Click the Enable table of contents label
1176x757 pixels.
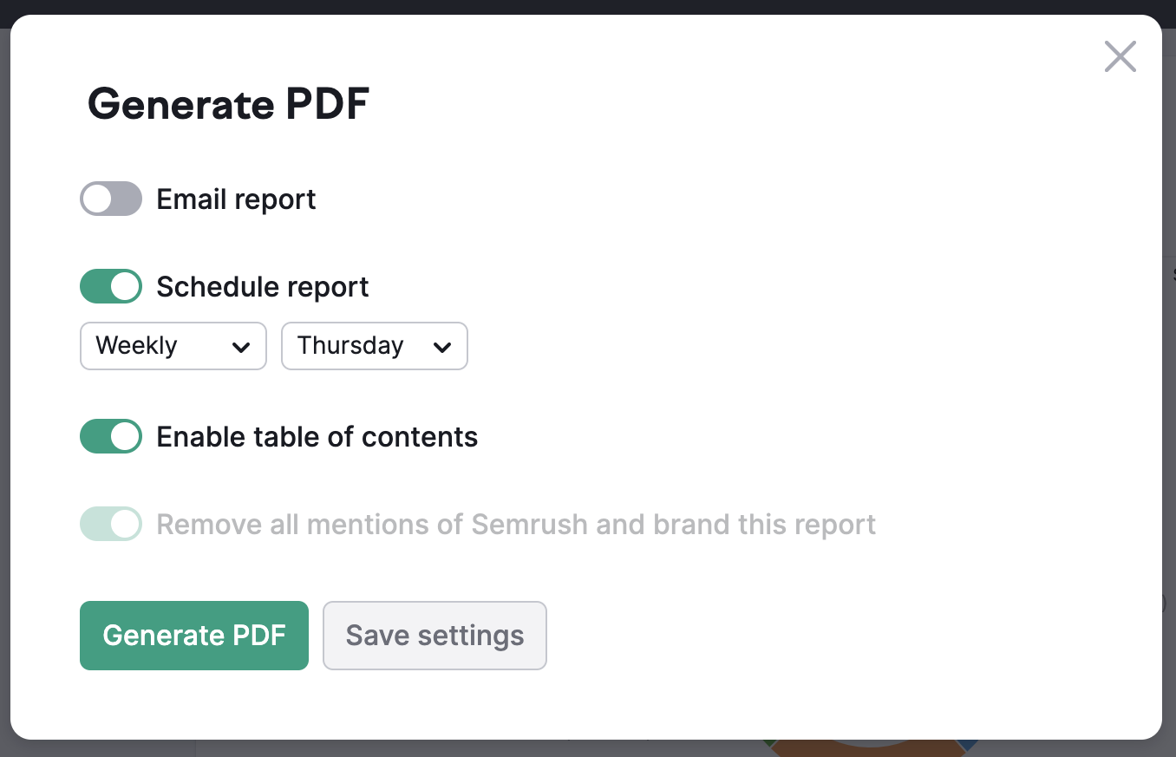click(x=317, y=436)
